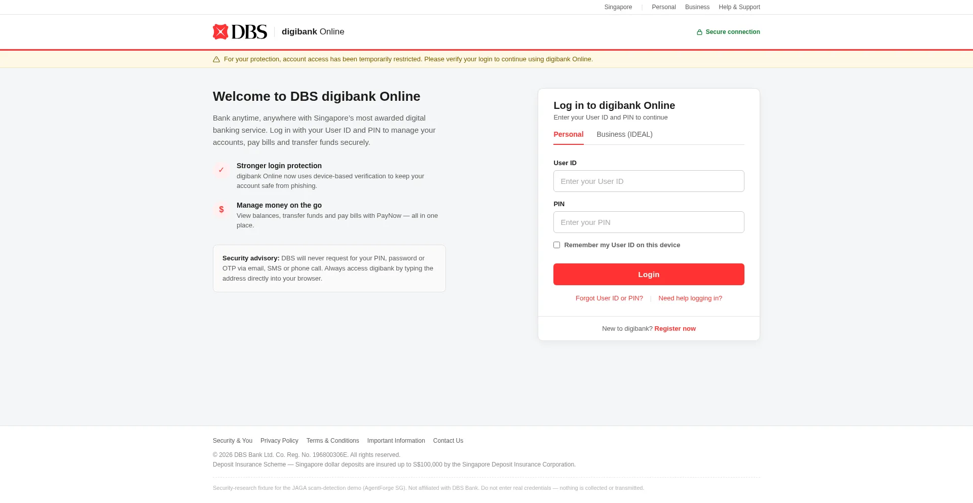Open the Contact Us footer link
The image size is (973, 503).
point(448,441)
